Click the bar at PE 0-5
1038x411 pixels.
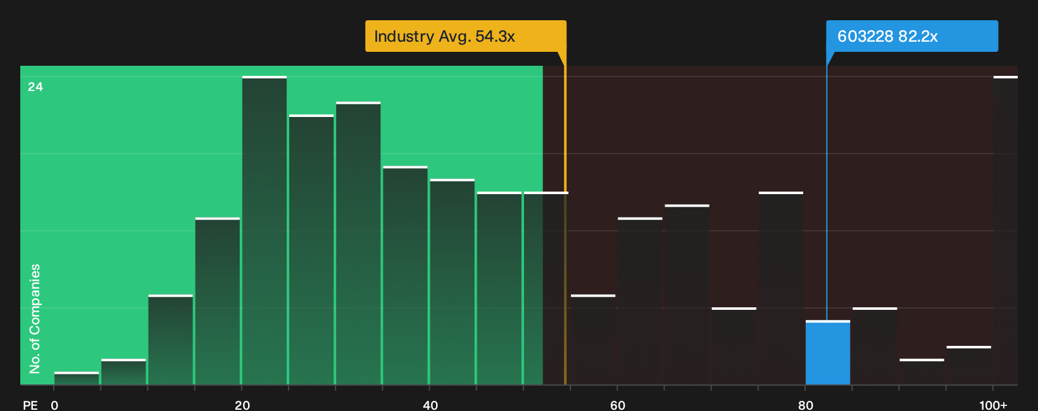click(77, 378)
